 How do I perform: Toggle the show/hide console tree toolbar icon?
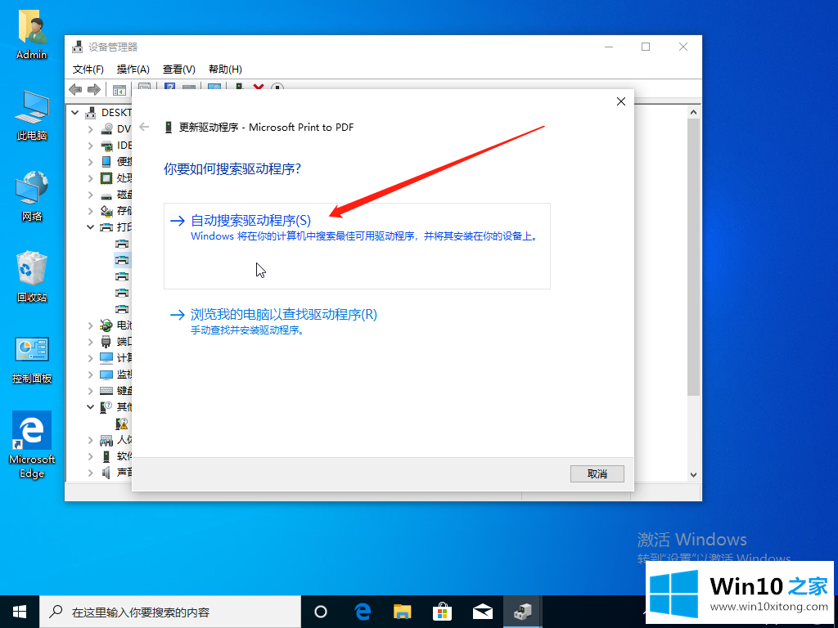[119, 89]
